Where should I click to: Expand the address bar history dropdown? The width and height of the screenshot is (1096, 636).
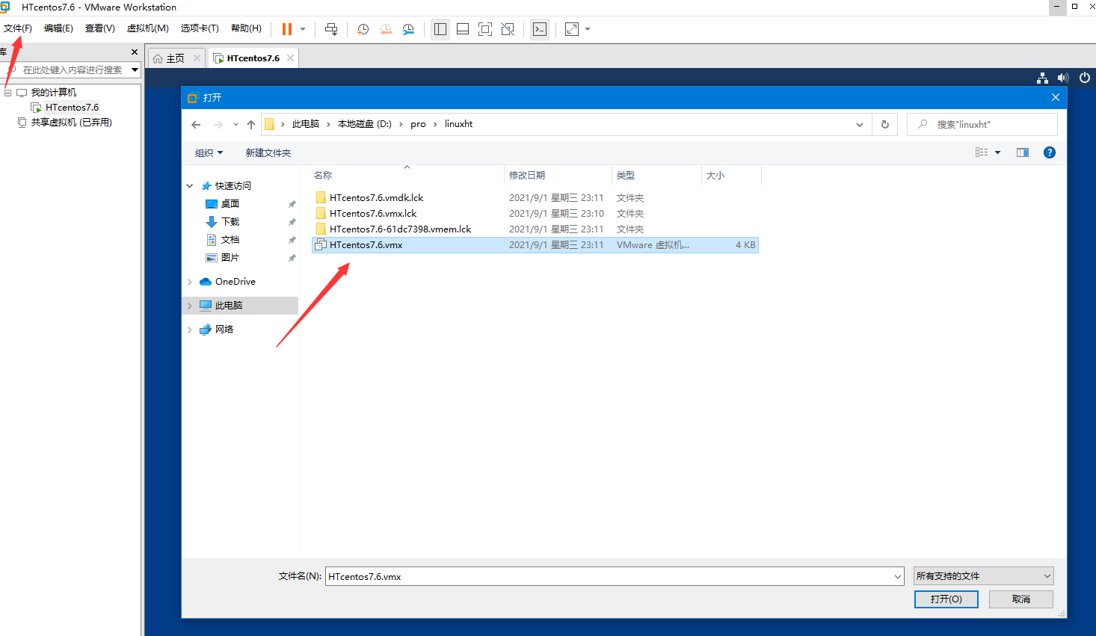[x=860, y=125]
